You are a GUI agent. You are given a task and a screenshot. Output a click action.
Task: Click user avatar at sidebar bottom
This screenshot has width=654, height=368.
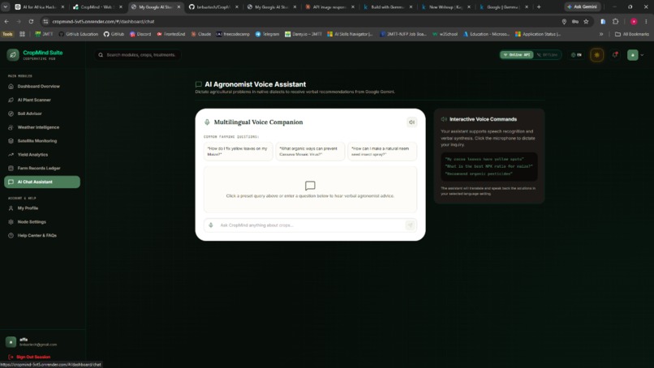[11, 342]
